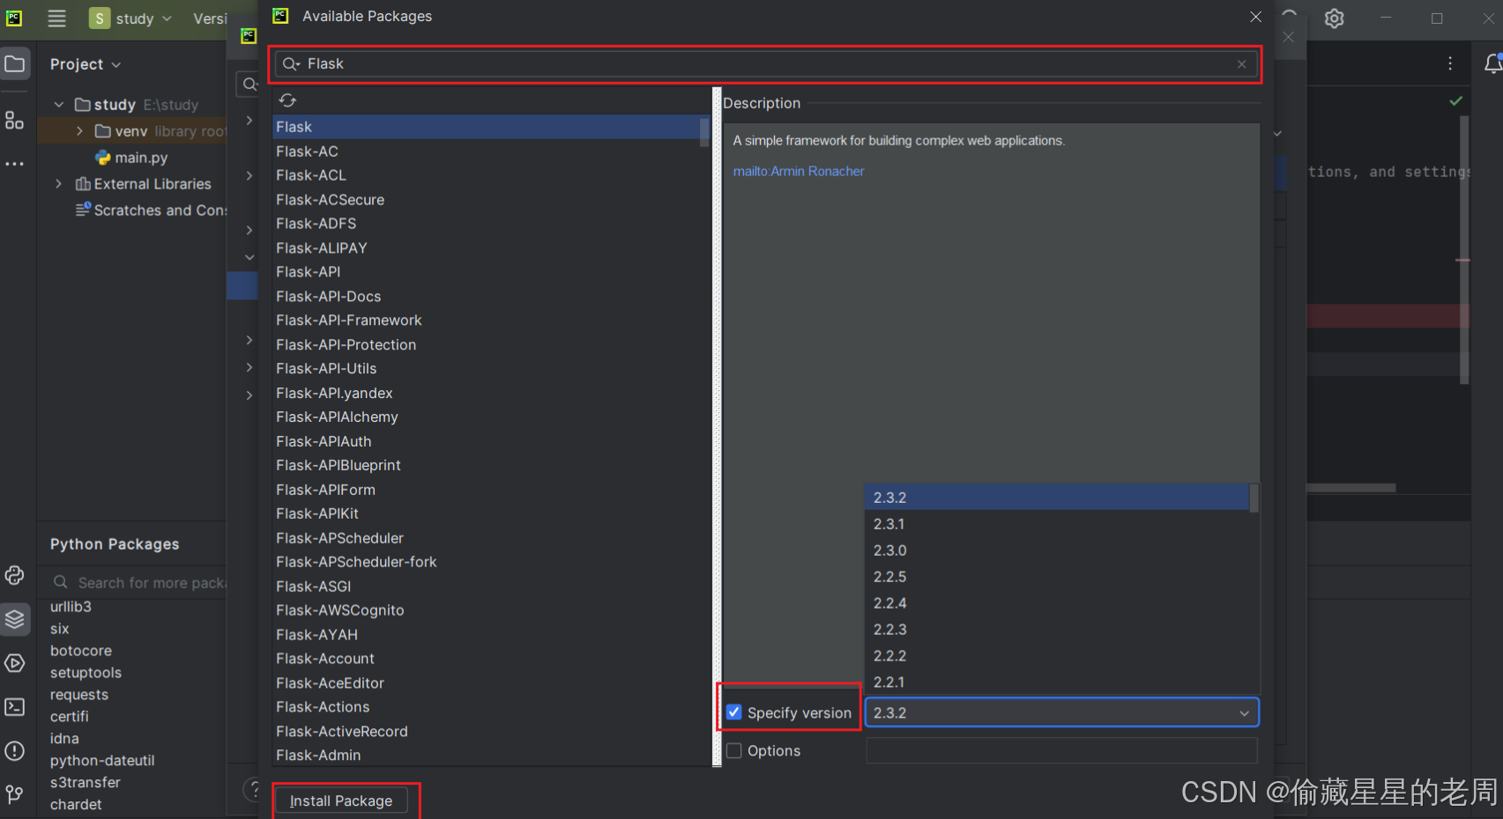The width and height of the screenshot is (1503, 819).
Task: Open more tool windows ellipsis
Action: pos(15,164)
